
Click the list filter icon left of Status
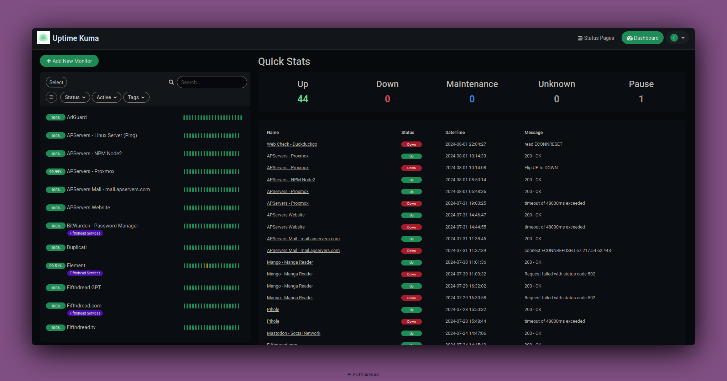(51, 97)
